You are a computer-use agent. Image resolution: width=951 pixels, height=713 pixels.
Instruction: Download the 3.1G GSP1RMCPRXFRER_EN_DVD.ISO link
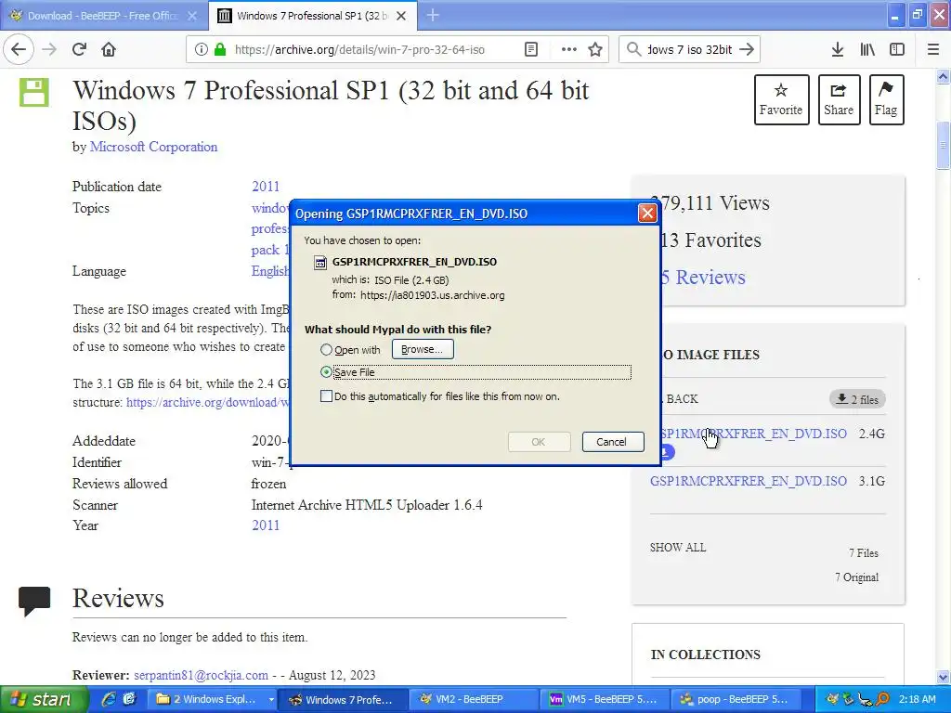[748, 482]
